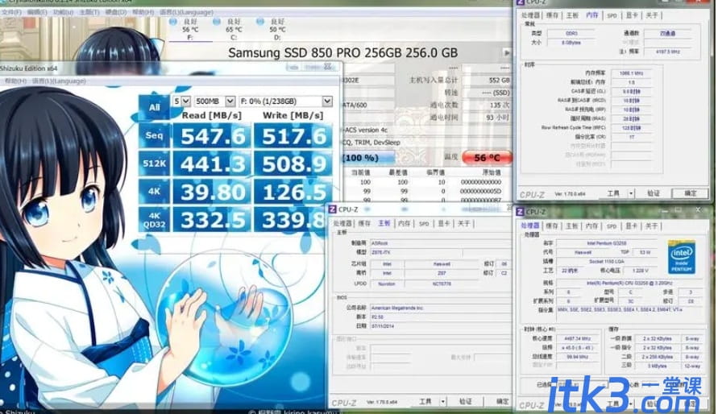Select 缓存 tab in CPU-Z processor window
This screenshot has width=718, height=414.
pyautogui.click(x=552, y=226)
